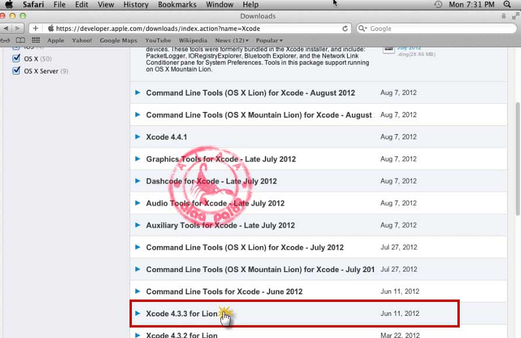Click the Google search field
Screen dimensions: 521x338
tap(436, 29)
